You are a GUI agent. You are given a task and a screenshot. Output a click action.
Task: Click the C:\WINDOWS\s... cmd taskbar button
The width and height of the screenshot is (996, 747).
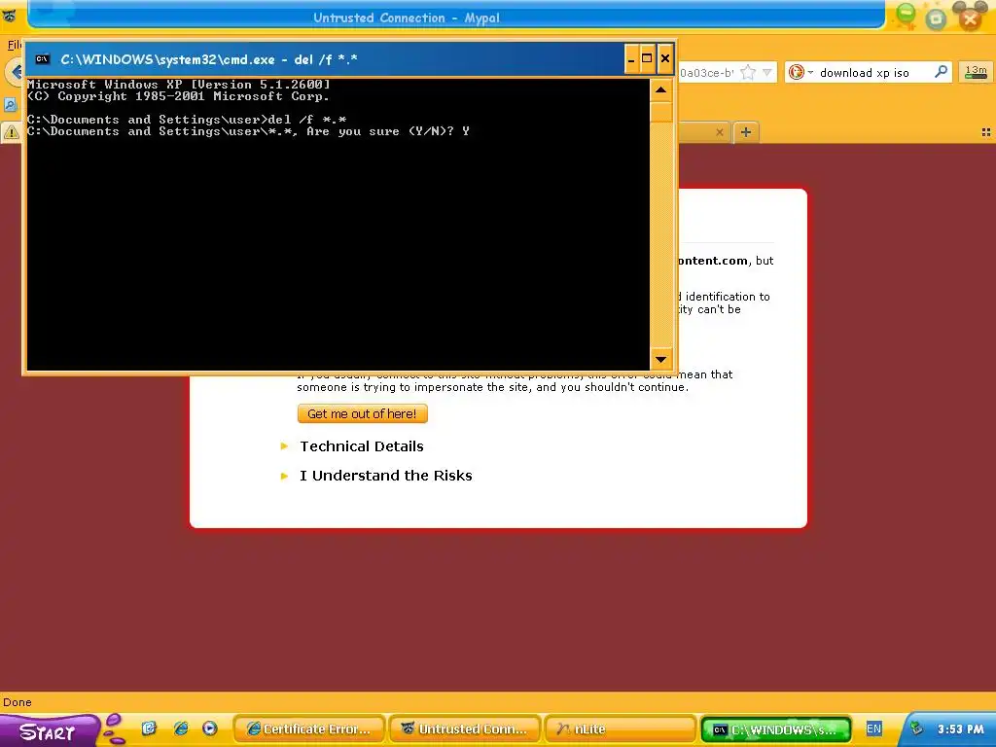click(x=775, y=729)
